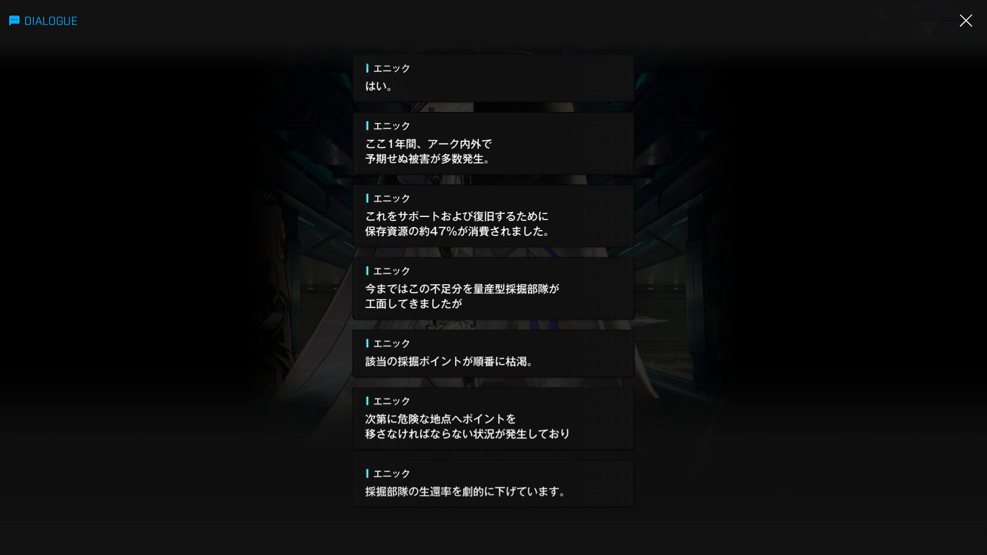
Task: Click エニック name above '次第に危険な地点' line
Action: pos(392,401)
